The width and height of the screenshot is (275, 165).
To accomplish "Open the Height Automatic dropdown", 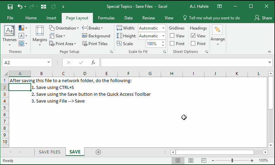I will coord(163,36).
